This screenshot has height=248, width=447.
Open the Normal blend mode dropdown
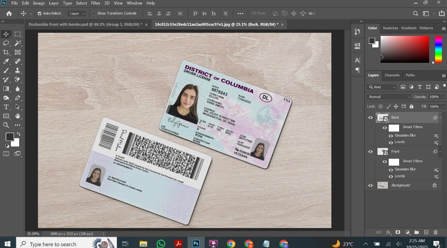(389, 97)
